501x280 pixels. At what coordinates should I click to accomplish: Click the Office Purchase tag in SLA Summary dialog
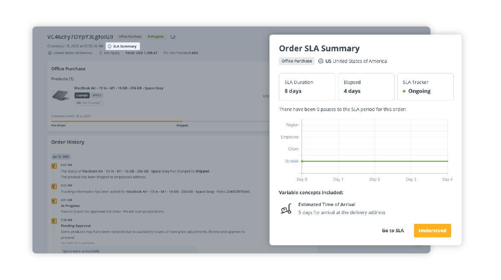click(297, 61)
